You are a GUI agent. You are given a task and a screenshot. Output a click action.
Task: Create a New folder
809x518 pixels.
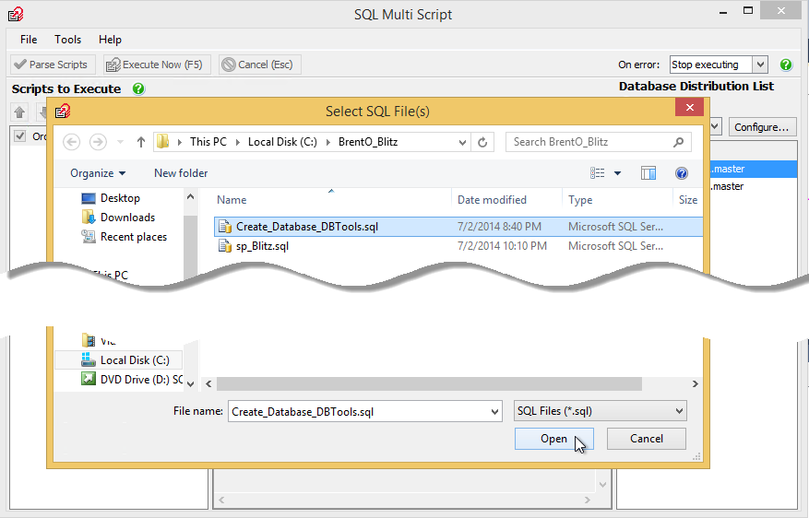(181, 173)
